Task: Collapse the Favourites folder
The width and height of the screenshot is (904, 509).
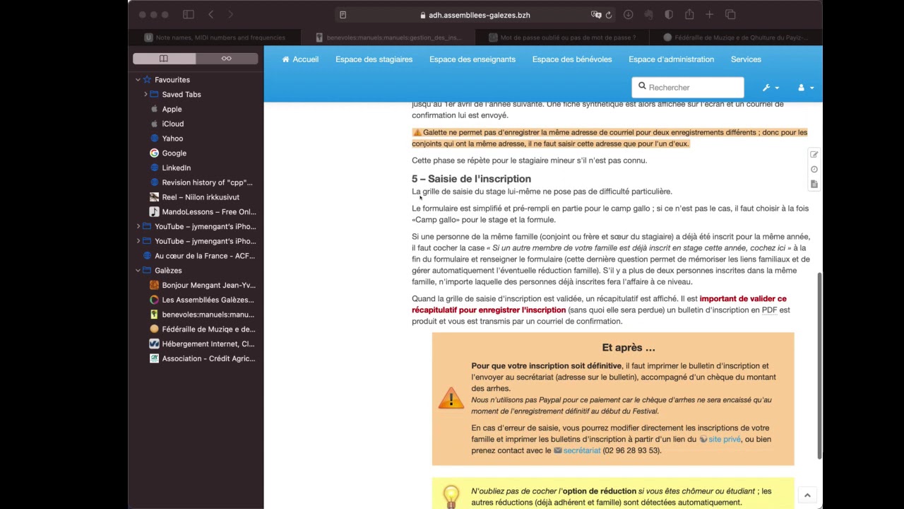Action: point(138,80)
